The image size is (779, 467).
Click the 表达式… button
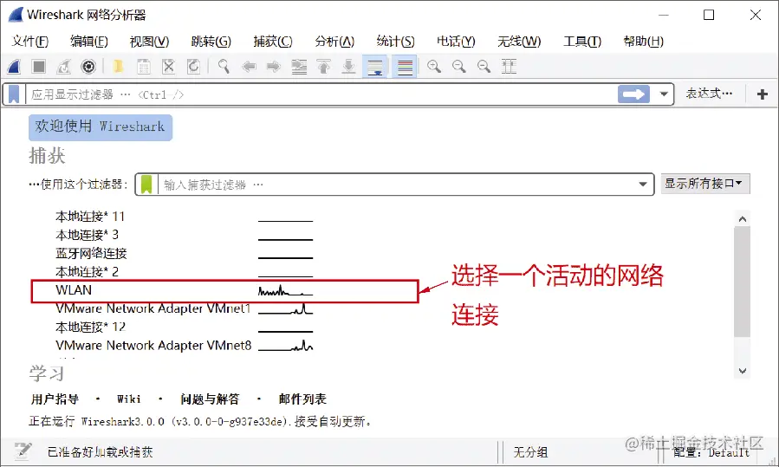point(709,94)
